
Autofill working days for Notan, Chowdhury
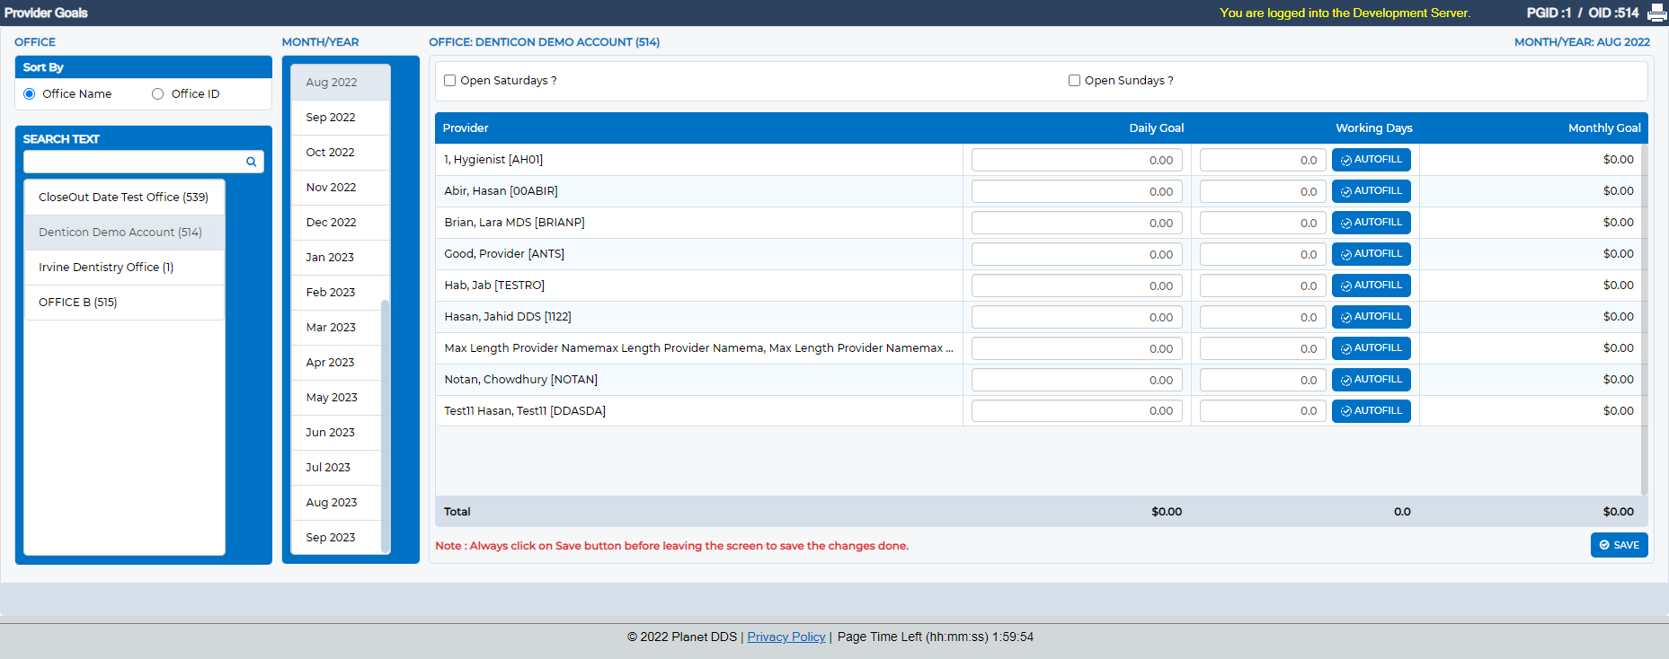1372,380
